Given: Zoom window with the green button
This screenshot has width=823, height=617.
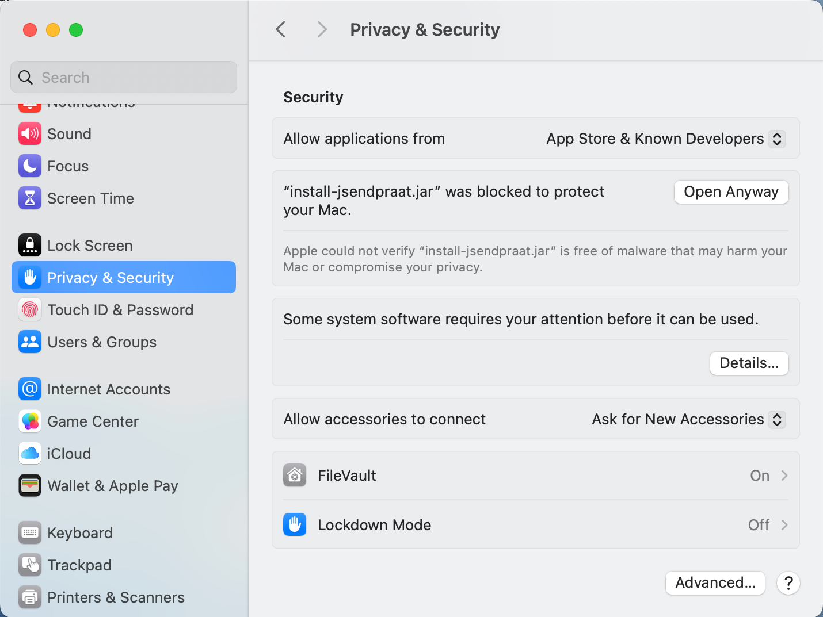Looking at the screenshot, I should coord(76,30).
